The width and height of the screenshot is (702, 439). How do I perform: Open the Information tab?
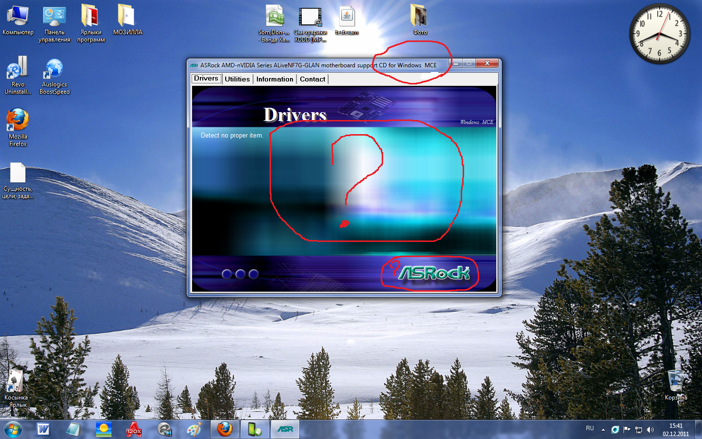click(x=274, y=79)
